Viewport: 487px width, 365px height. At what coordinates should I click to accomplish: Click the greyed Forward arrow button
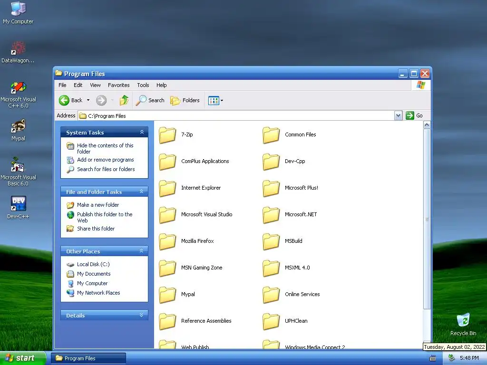(101, 100)
